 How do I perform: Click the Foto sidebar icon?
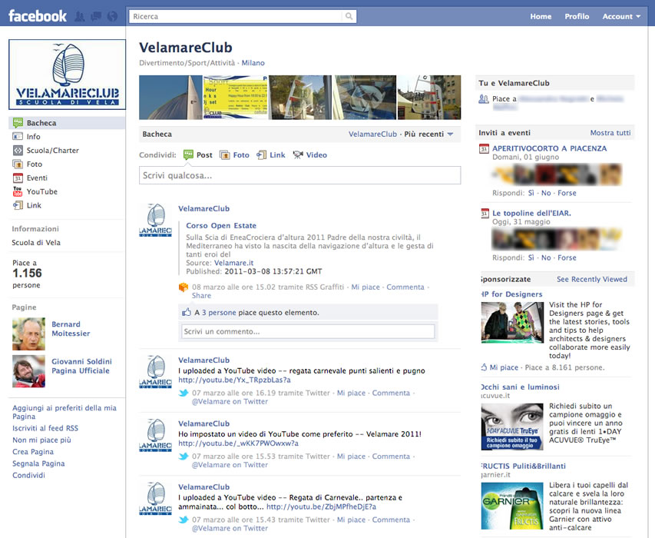click(x=18, y=164)
